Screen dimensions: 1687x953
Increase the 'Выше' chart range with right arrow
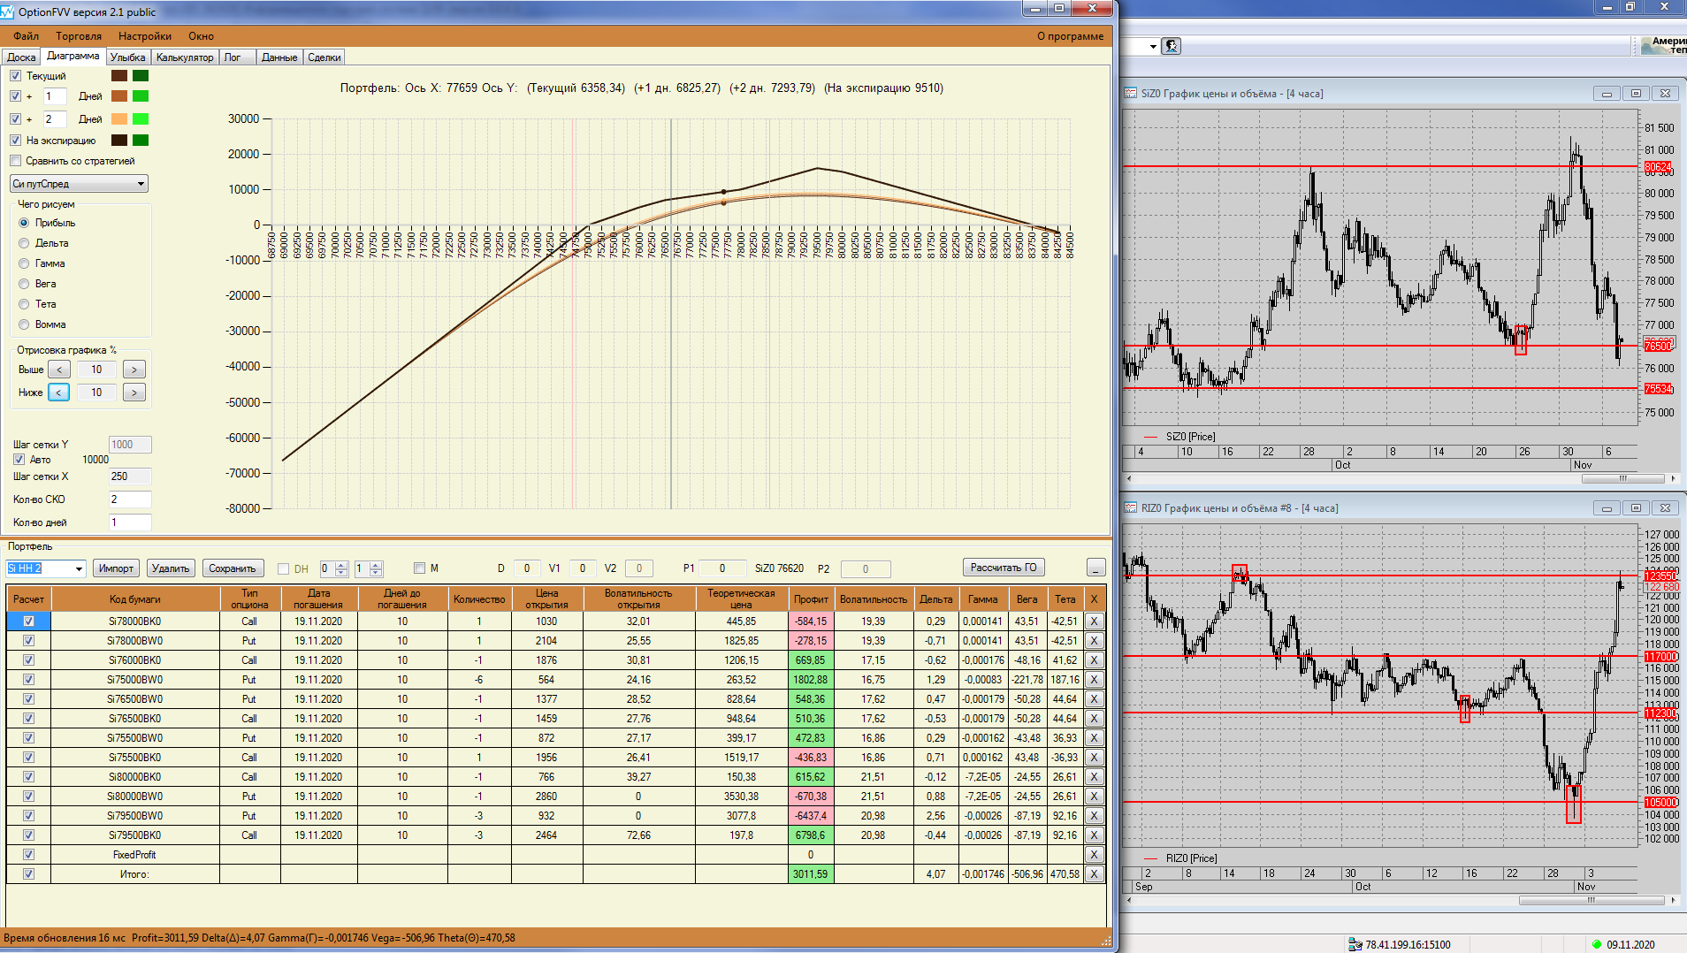(x=134, y=370)
